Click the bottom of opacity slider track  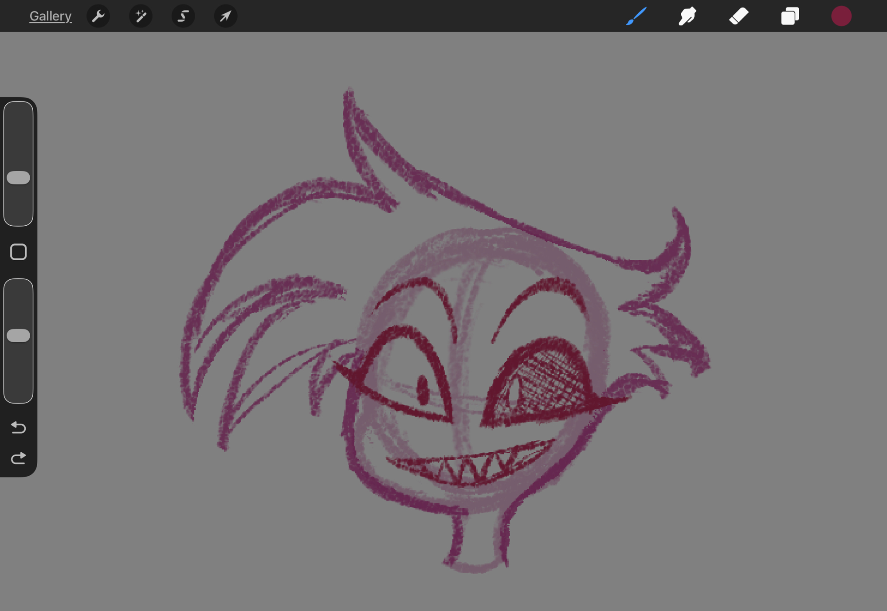pyautogui.click(x=18, y=395)
